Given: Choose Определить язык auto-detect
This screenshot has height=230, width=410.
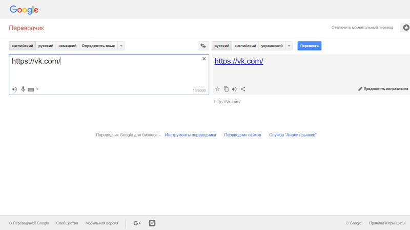Looking at the screenshot, I should tap(98, 46).
